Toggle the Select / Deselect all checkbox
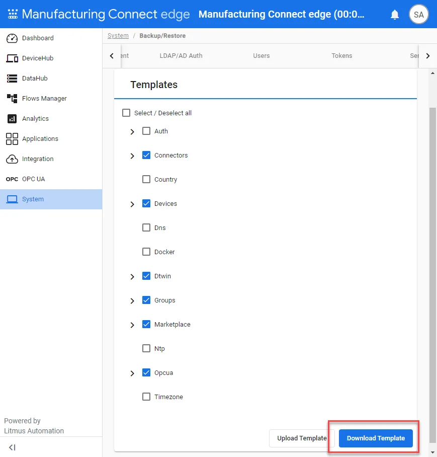 pos(126,113)
